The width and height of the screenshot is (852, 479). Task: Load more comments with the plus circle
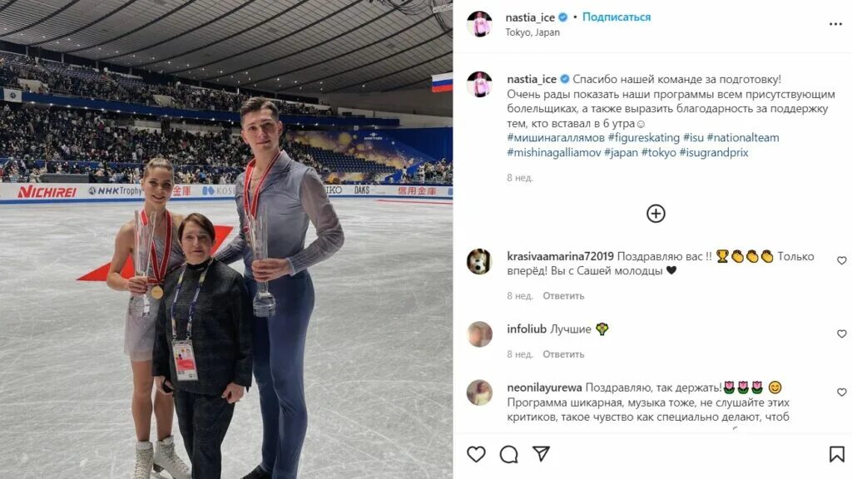tap(656, 214)
